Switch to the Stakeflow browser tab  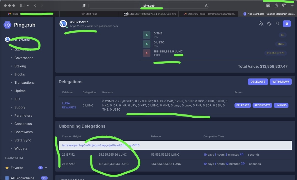coord(210,13)
